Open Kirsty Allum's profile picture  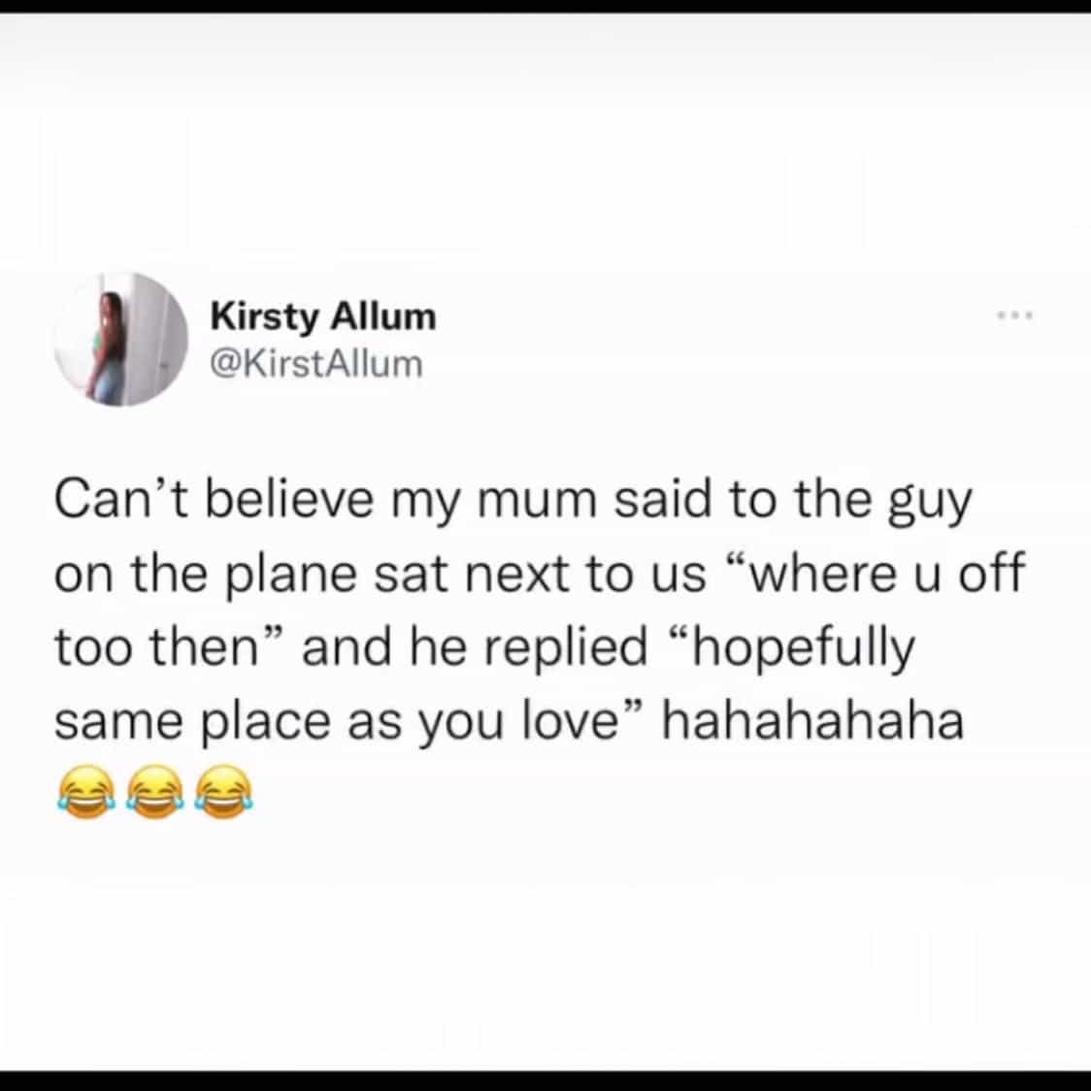121,337
